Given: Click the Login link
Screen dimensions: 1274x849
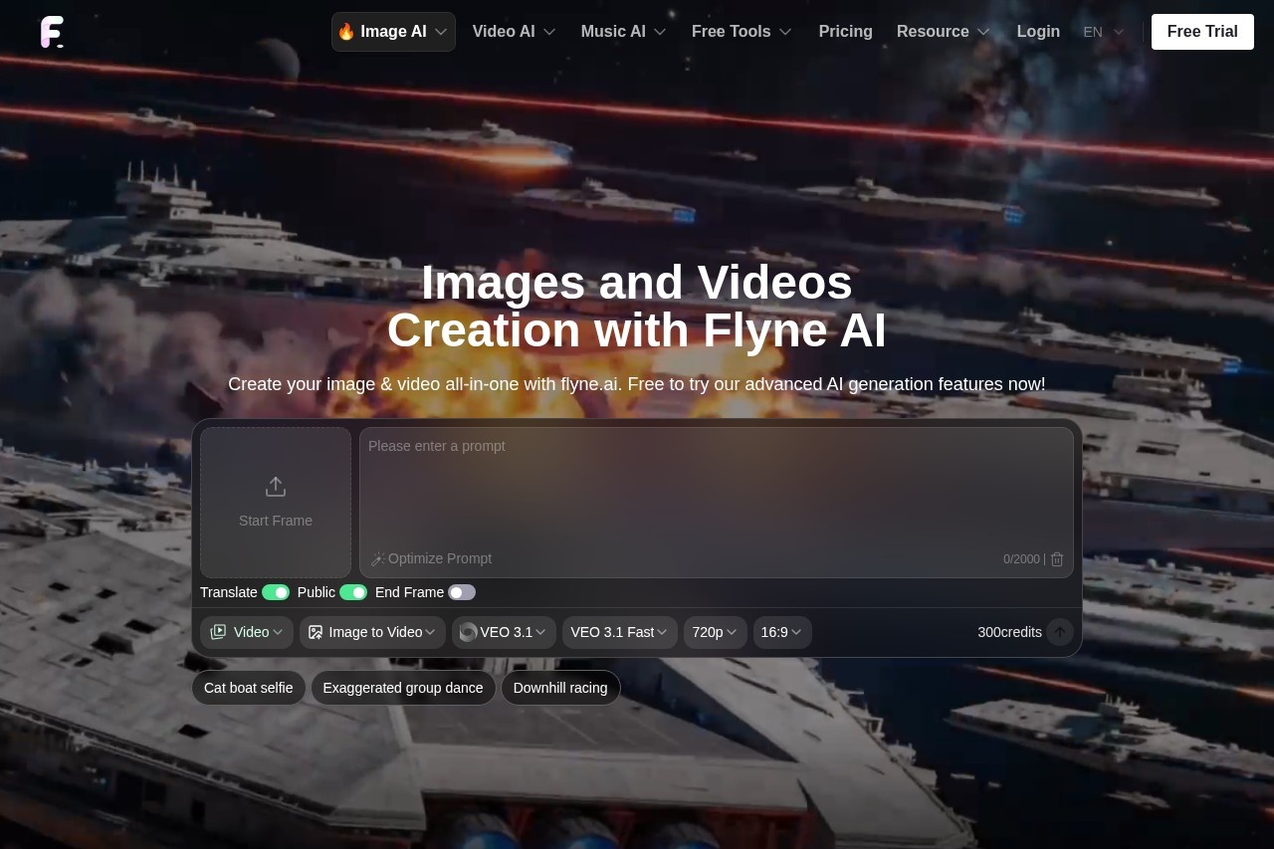Looking at the screenshot, I should [x=1038, y=32].
